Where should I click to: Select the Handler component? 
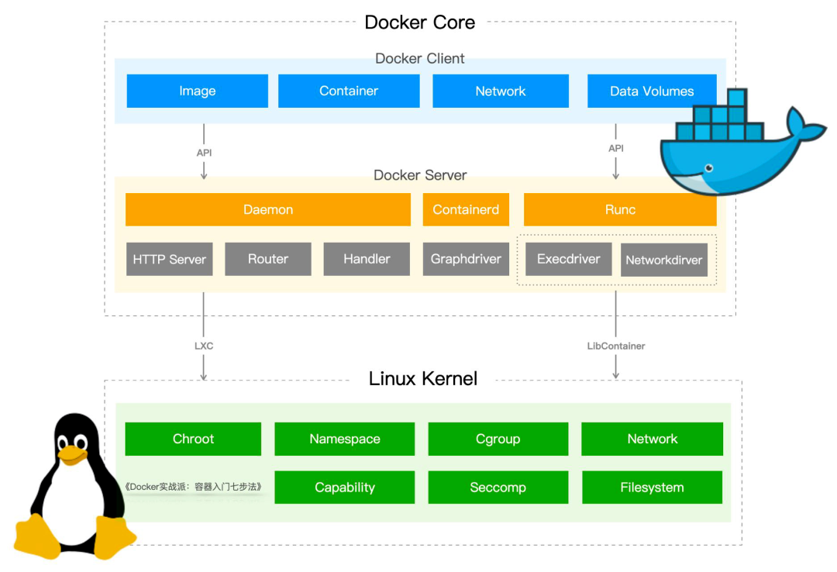367,259
